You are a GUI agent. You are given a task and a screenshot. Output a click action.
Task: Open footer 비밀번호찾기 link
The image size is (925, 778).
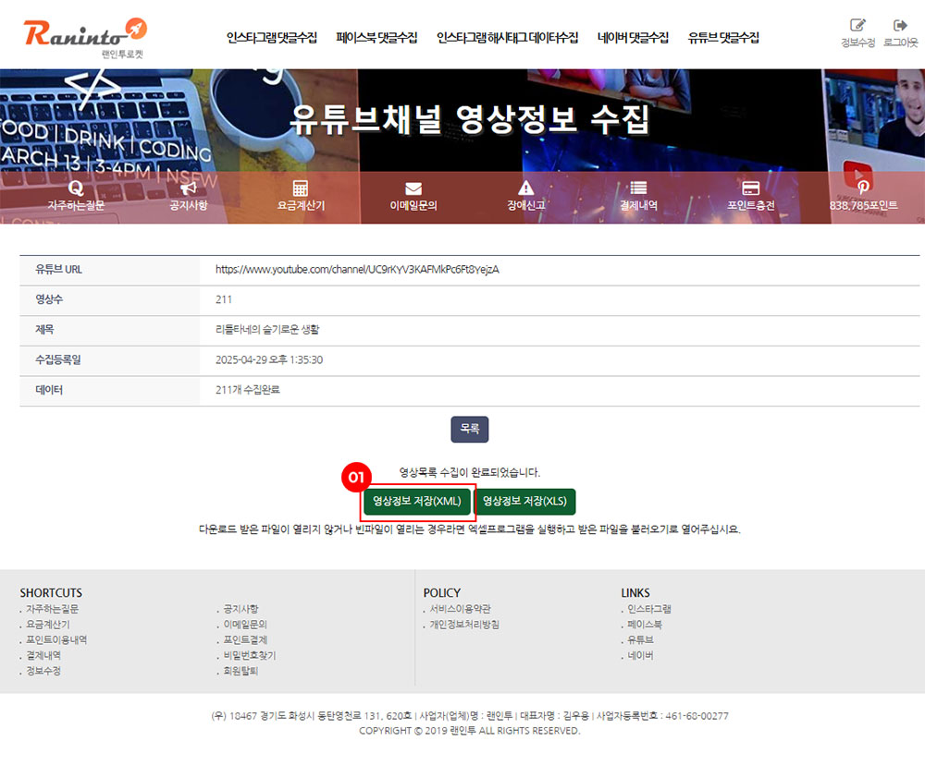(x=249, y=655)
